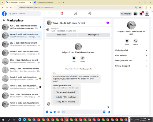The image size is (153, 122).
Task: Open the Windows notification center icon
Action: 149,120
